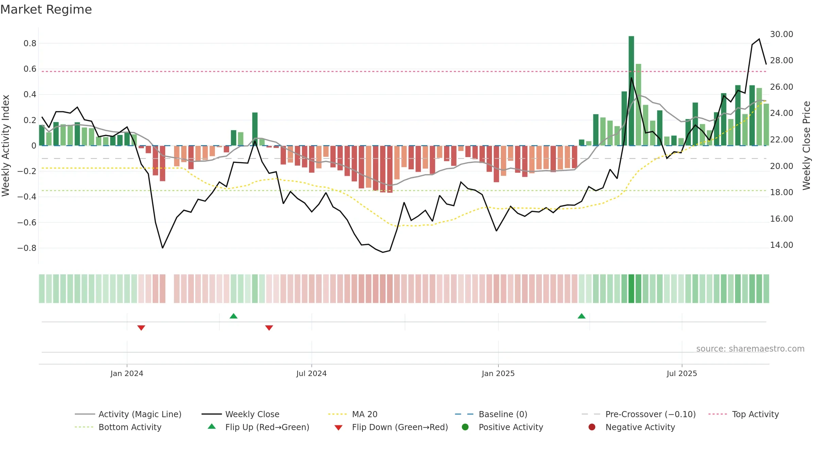Click the Top Activity legend entry
The image size is (816, 459).
(x=744, y=414)
